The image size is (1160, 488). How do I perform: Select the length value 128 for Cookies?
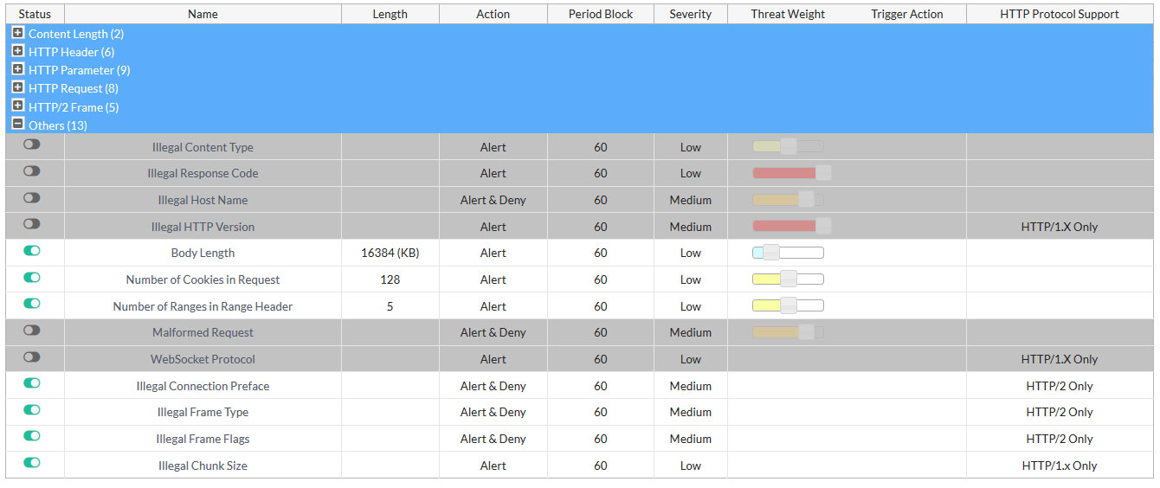[x=390, y=279]
